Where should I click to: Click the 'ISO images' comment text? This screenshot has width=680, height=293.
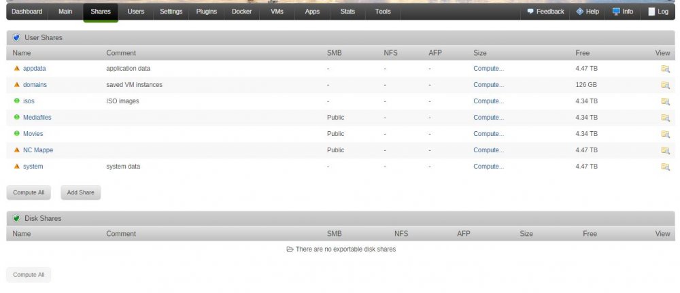tap(122, 101)
